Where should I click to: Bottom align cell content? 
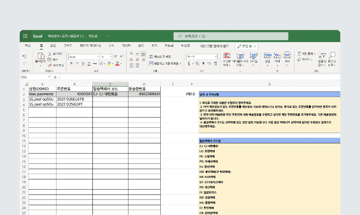(x=143, y=54)
